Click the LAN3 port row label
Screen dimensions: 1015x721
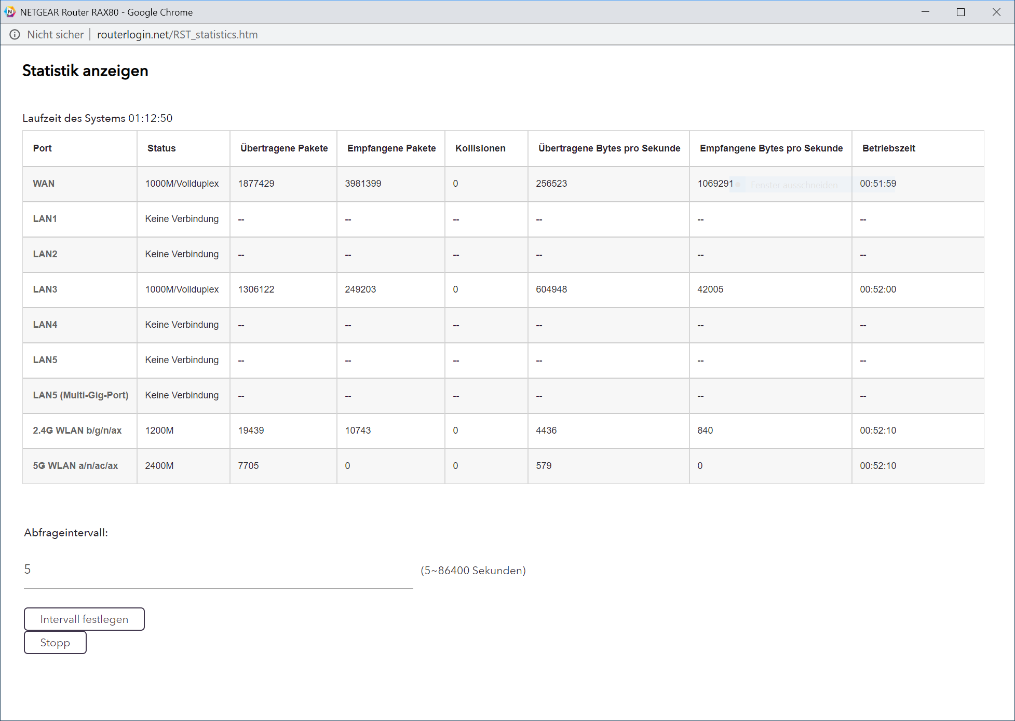coord(45,289)
